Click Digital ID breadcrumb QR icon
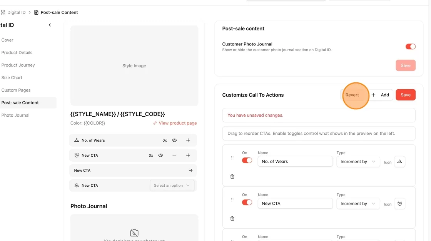The image size is (431, 241). [3, 12]
